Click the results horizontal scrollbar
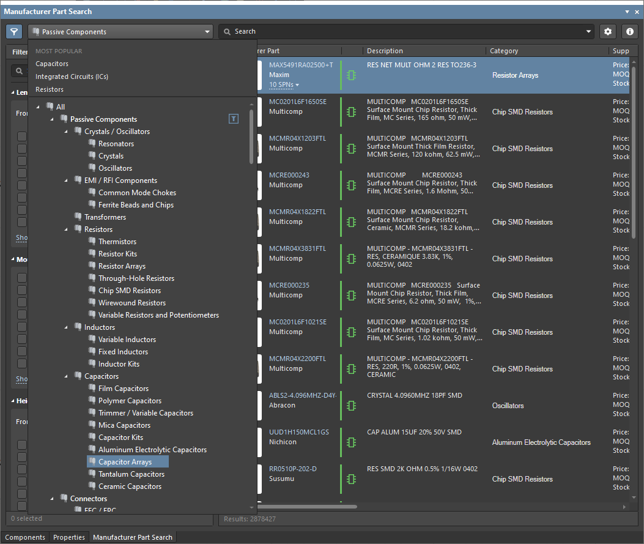Screen dimensions: 644x544 click(x=307, y=507)
